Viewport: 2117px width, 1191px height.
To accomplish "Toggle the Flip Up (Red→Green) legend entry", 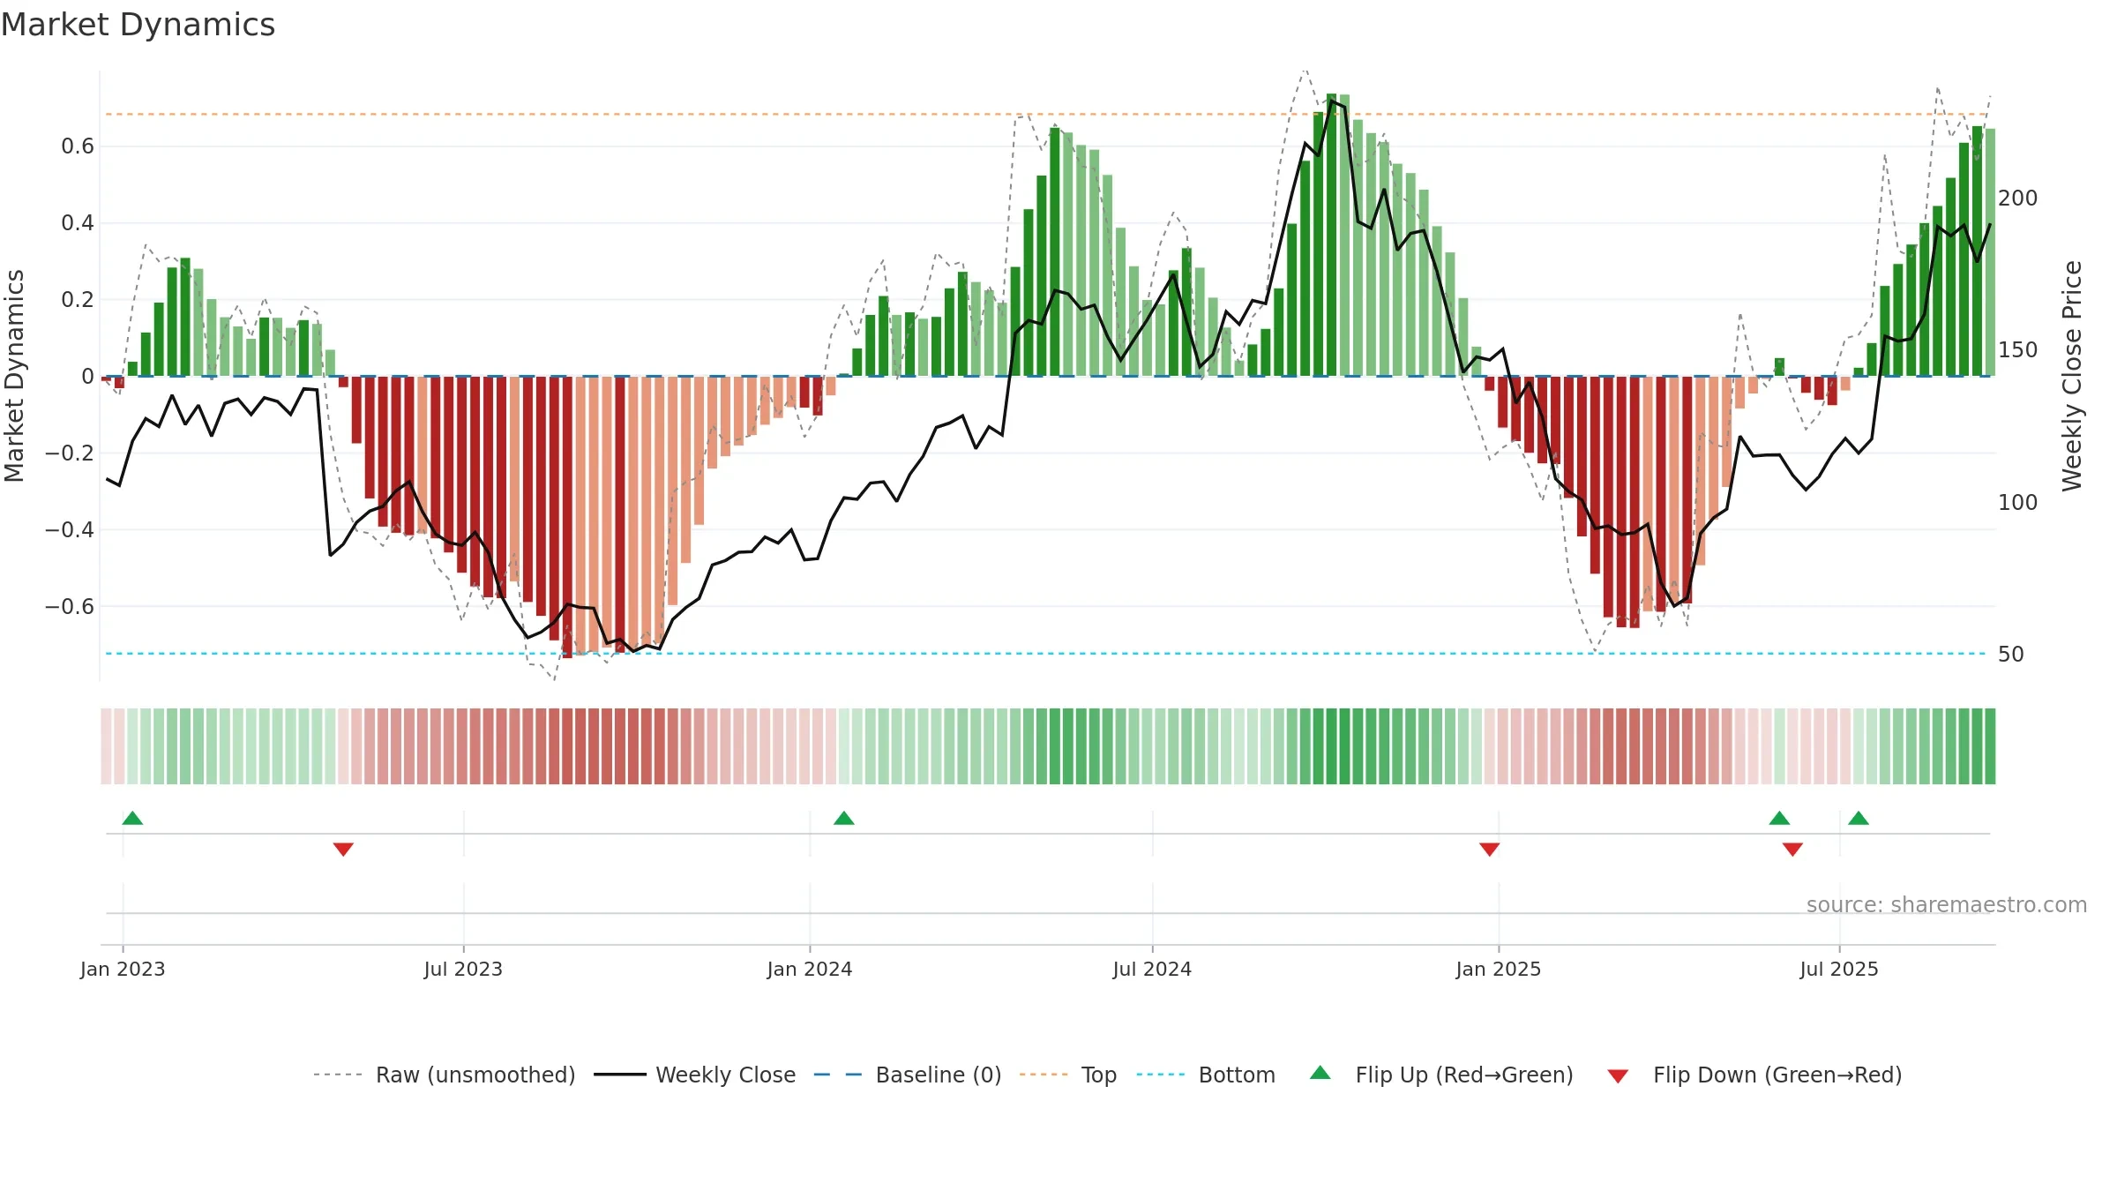I will click(x=1442, y=1075).
